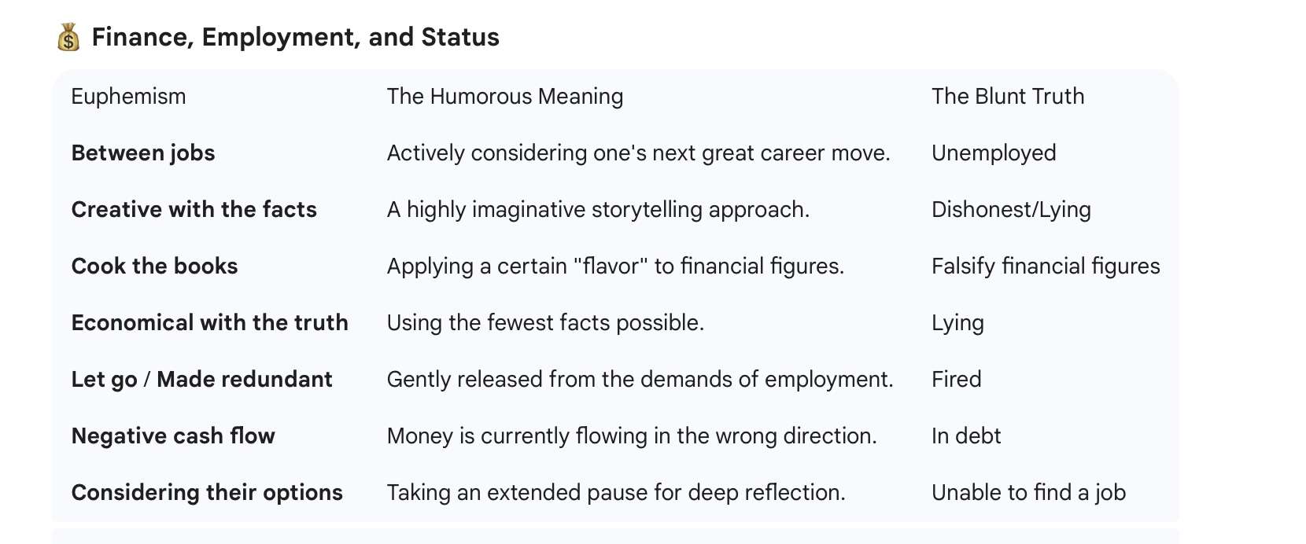The width and height of the screenshot is (1306, 544).
Task: Click the "Falsify financial figures" cell
Action: 1045,266
